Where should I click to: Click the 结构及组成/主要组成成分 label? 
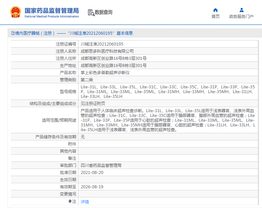pos(53,104)
